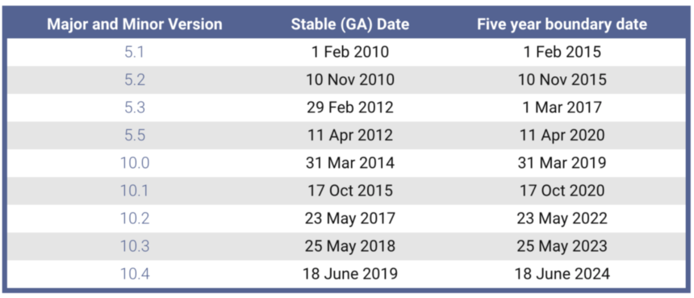Click the Five year boundary date header
Viewport: 694px width, 298px height.
coord(562,24)
